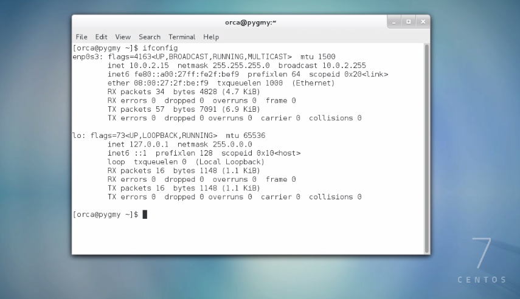Click 'prefixlen 128' text
Screen dimensions: 520x299
(184, 153)
